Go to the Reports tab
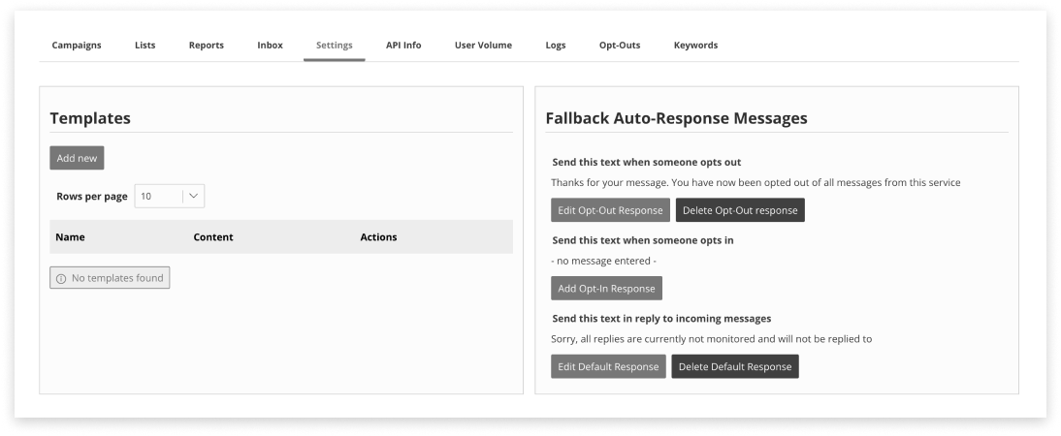 click(207, 46)
